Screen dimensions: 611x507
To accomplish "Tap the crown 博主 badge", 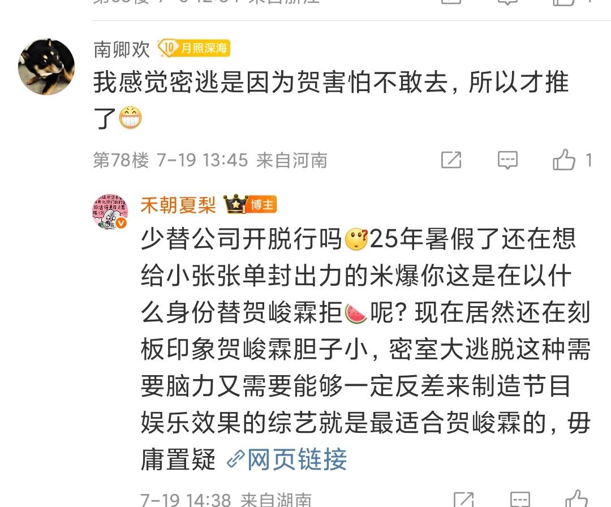I will pos(250,204).
